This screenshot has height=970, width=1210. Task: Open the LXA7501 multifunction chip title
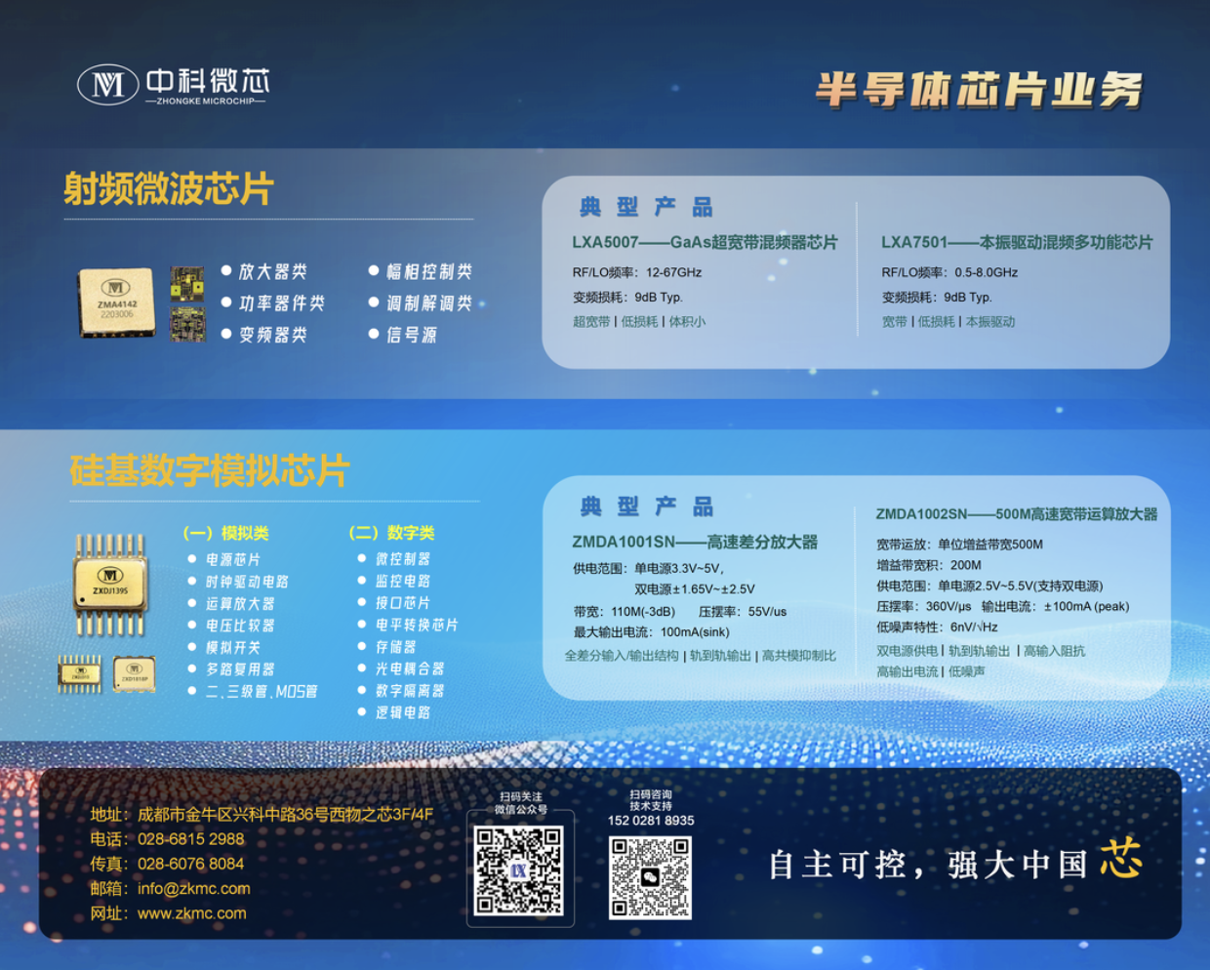[x=1017, y=242]
